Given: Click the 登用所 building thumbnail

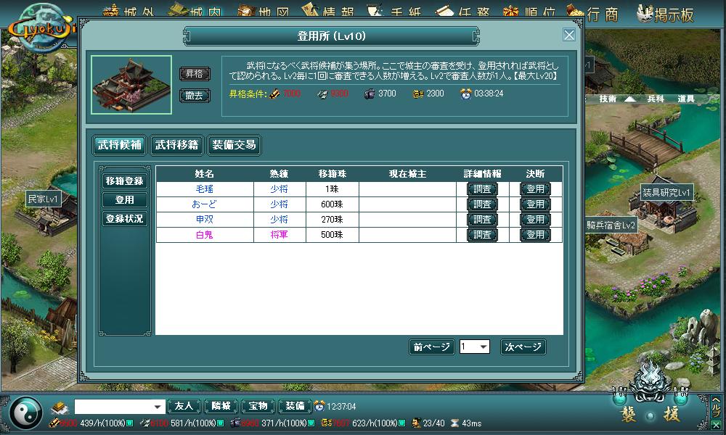Looking at the screenshot, I should 131,85.
